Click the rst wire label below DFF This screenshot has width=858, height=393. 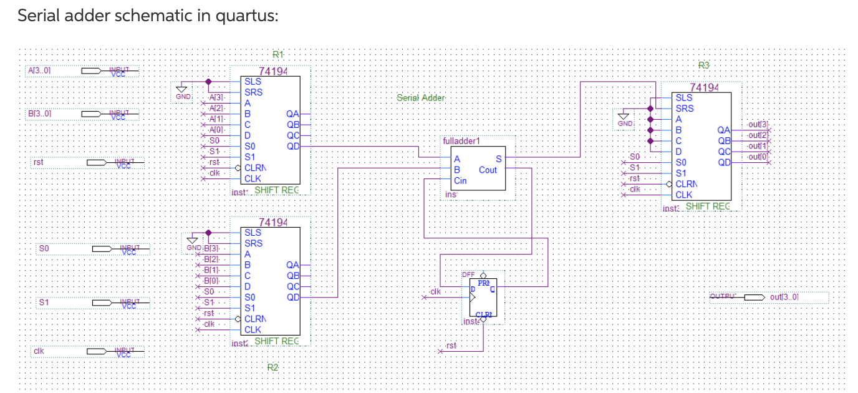tap(451, 345)
